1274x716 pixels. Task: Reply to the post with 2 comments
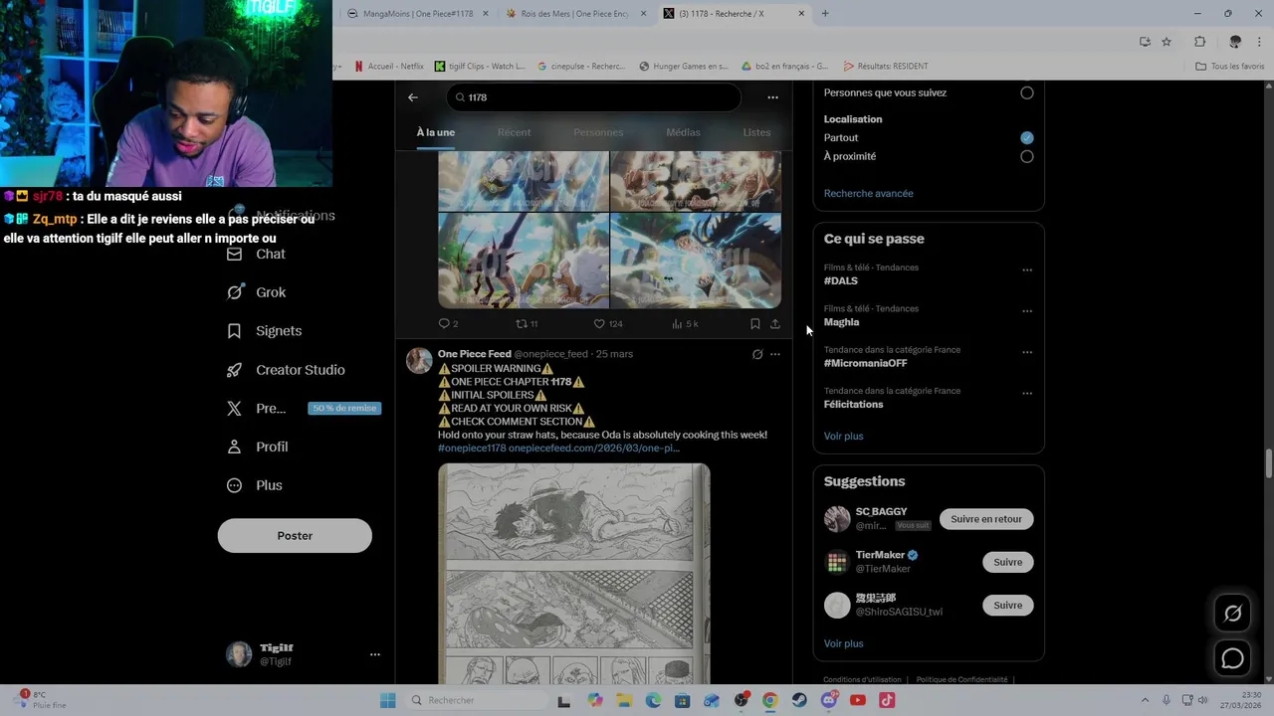pyautogui.click(x=448, y=324)
